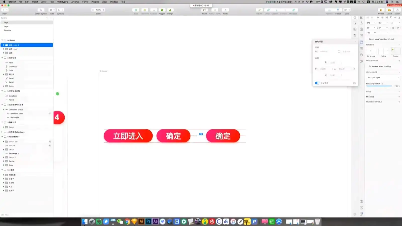Expand the selected '边距 copy 2' group
The height and width of the screenshot is (226, 402).
[x=3, y=45]
